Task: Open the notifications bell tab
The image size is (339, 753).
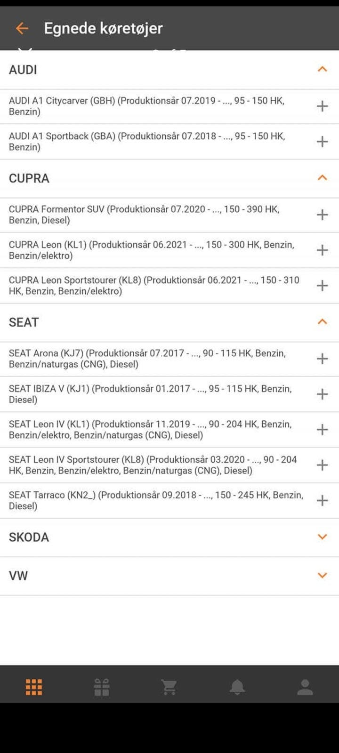Action: point(237,687)
